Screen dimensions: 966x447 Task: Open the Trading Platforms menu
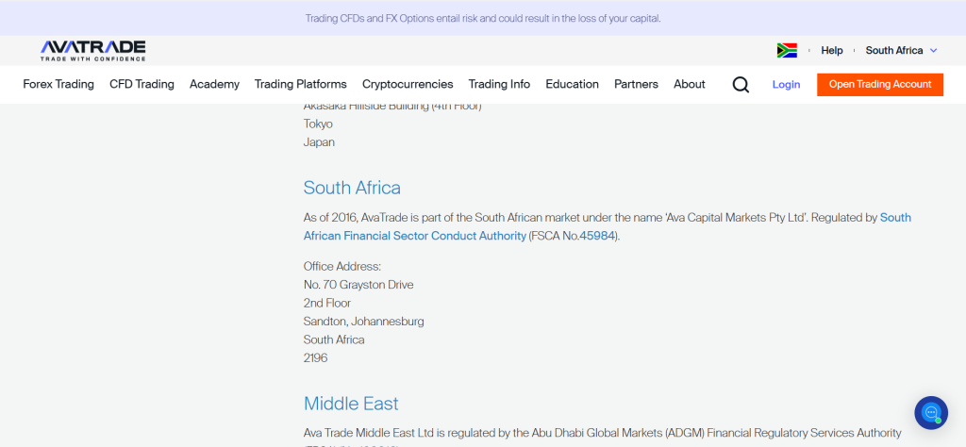coord(300,84)
